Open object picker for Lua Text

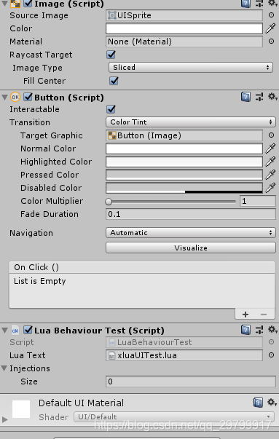click(271, 355)
